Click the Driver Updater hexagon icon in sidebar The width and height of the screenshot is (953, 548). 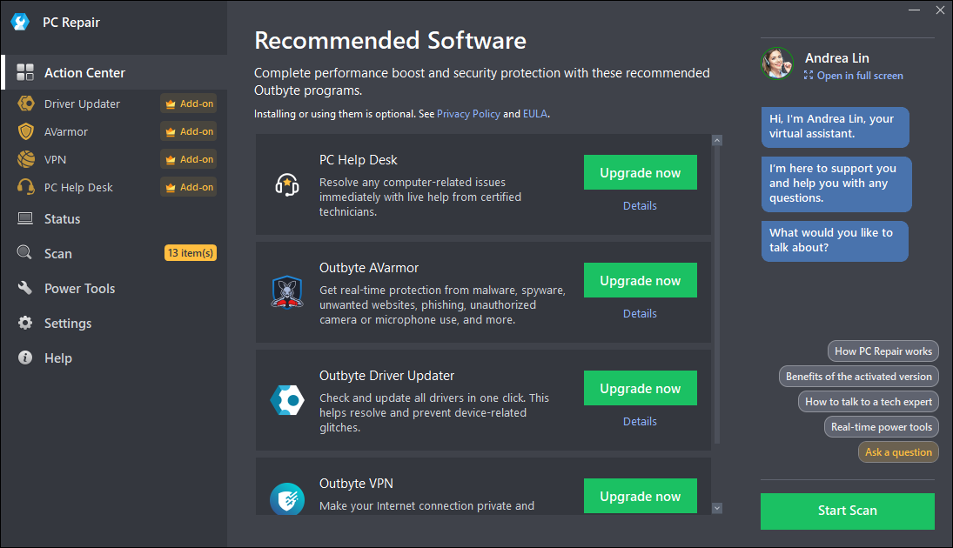coord(25,104)
